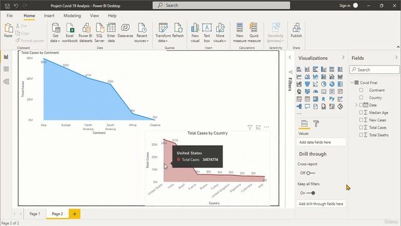Insert the Map globe visual
The height and width of the screenshot is (226, 401).
point(299,92)
